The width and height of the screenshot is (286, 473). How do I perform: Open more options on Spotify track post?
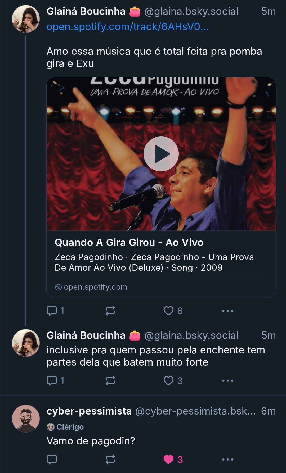[227, 311]
